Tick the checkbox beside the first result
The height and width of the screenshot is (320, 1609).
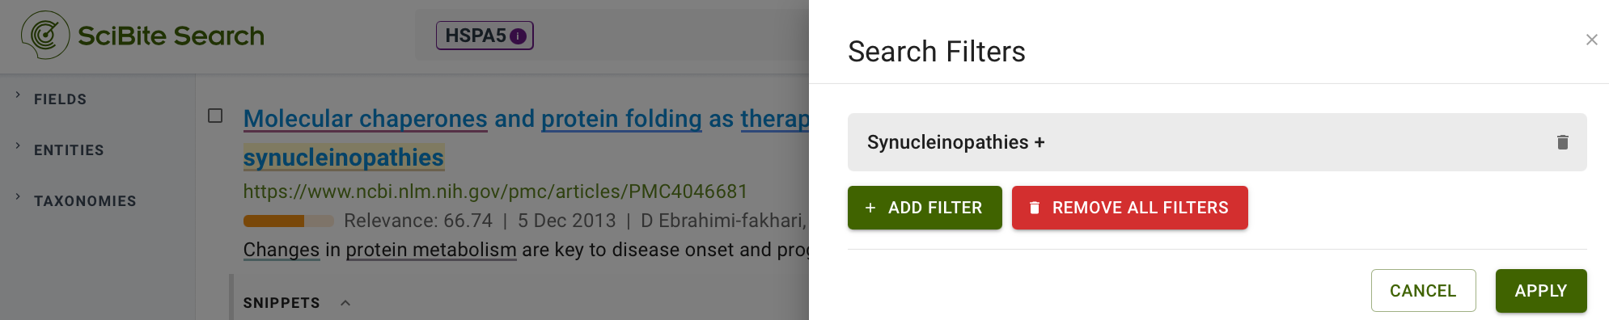pos(215,116)
